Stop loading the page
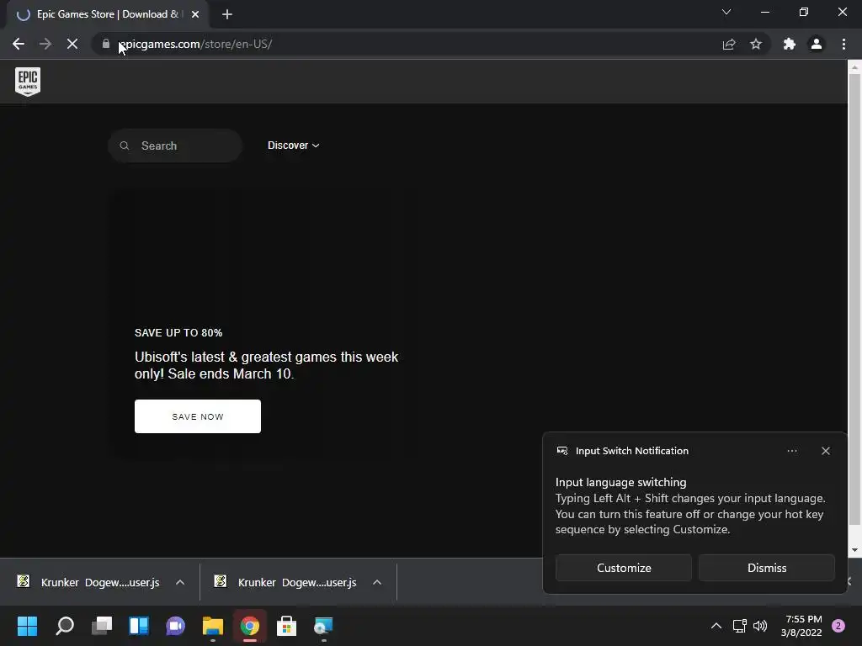Image resolution: width=862 pixels, height=646 pixels. pyautogui.click(x=72, y=44)
